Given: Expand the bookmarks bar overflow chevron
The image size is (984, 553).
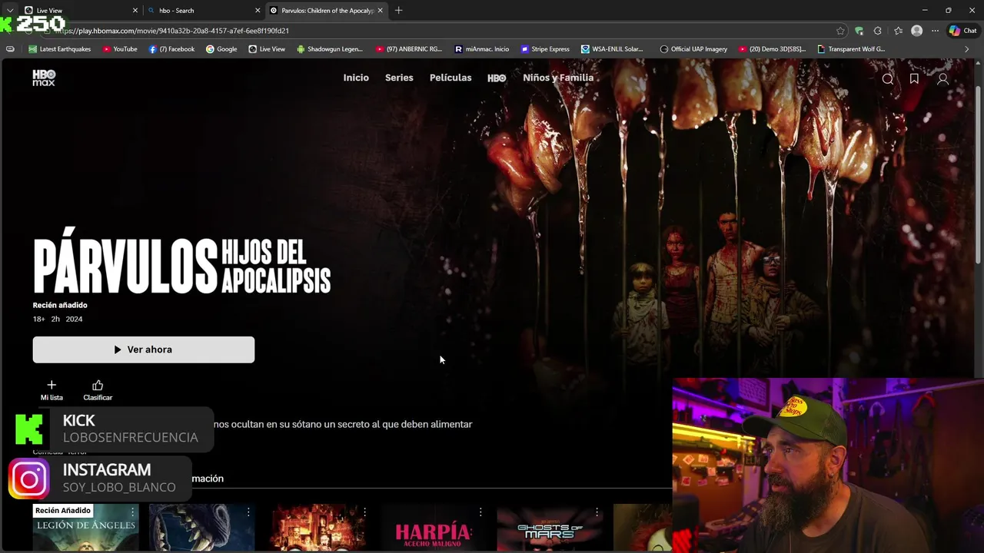Looking at the screenshot, I should tap(967, 49).
